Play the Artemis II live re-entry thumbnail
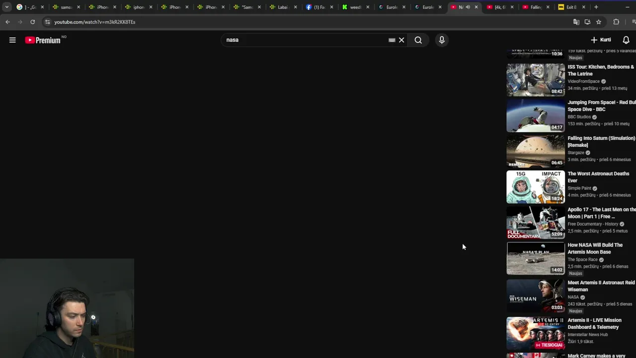The width and height of the screenshot is (636, 358). (536, 334)
